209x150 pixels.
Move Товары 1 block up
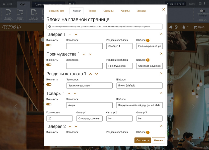[x=69, y=93]
